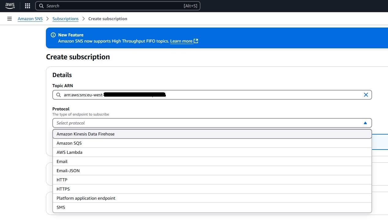Viewport: 388px width, 222px height.
Task: Click the Amazon SNS breadcrumb link
Action: point(30,19)
